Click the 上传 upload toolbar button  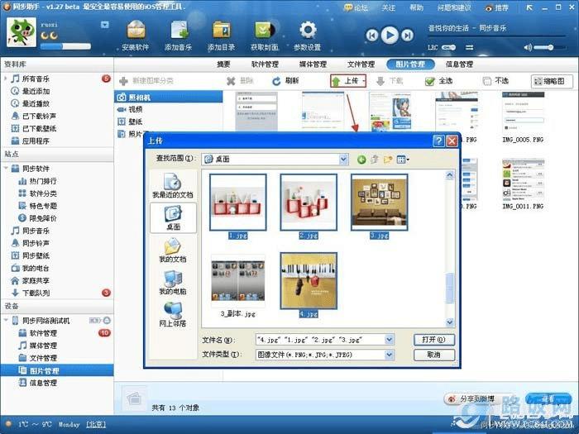348,81
